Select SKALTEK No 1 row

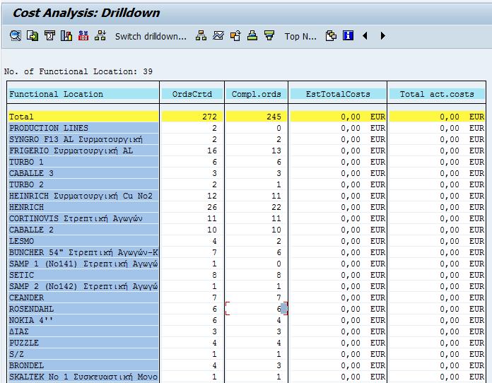[x=83, y=377]
